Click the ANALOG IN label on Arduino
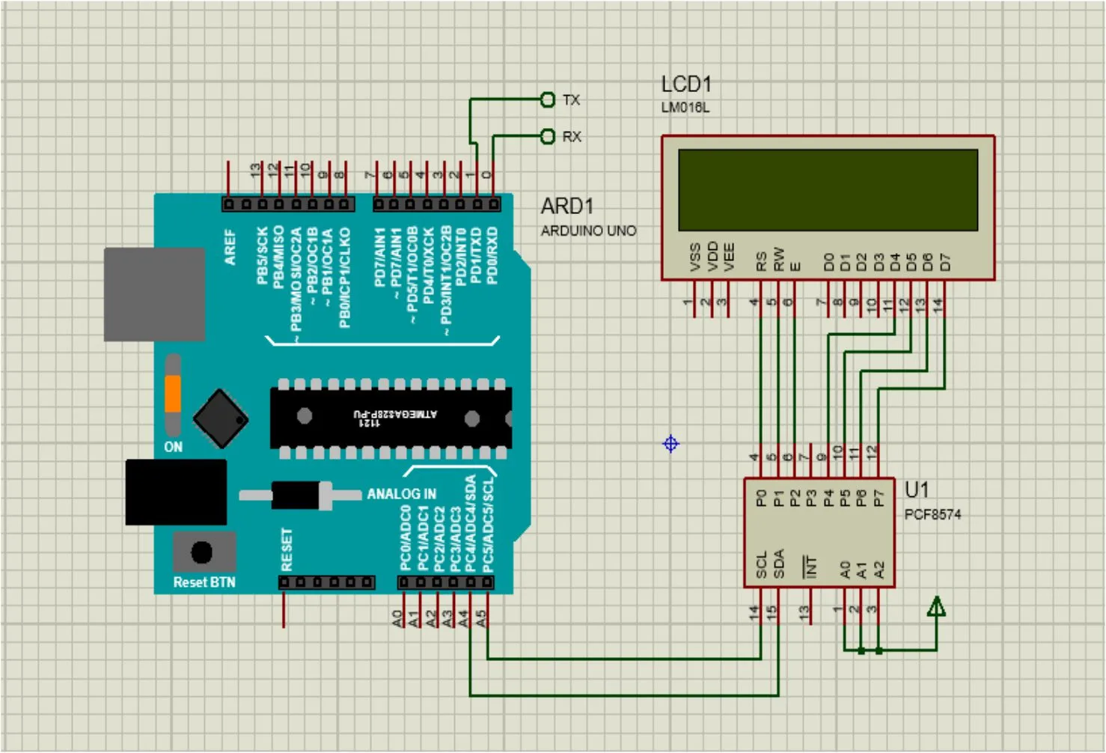The height and width of the screenshot is (753, 1106). pos(402,494)
